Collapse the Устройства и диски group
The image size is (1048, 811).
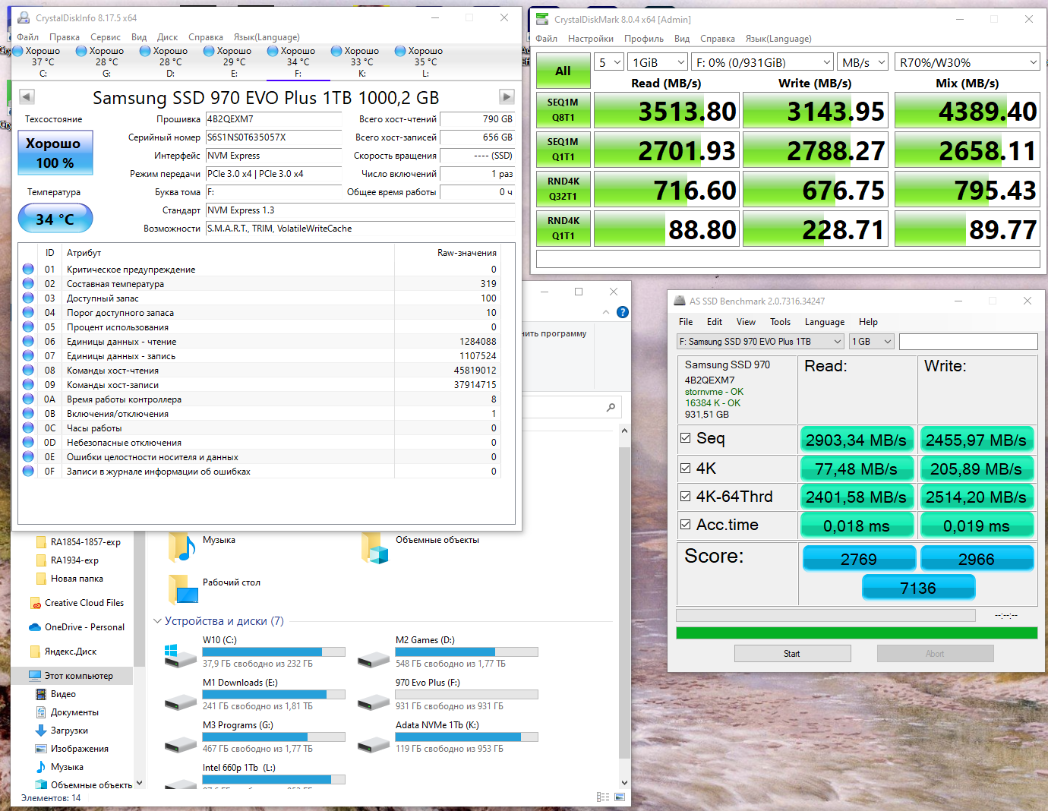(158, 621)
